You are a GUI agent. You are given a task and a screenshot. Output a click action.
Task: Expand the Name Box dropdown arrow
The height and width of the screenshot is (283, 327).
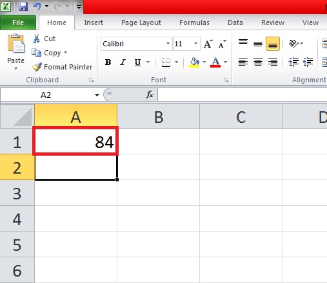tap(97, 95)
